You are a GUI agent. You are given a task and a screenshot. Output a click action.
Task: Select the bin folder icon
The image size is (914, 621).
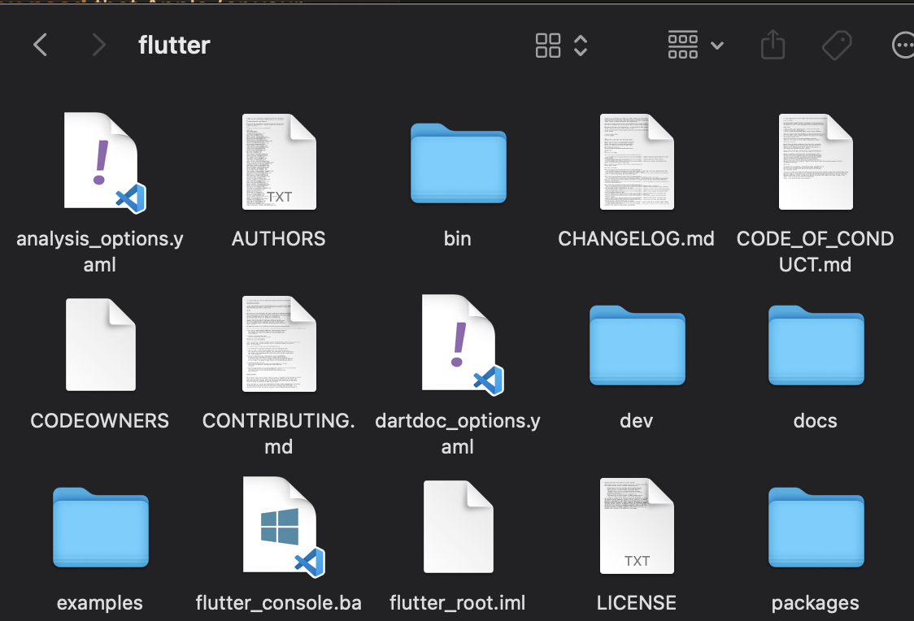coord(458,163)
